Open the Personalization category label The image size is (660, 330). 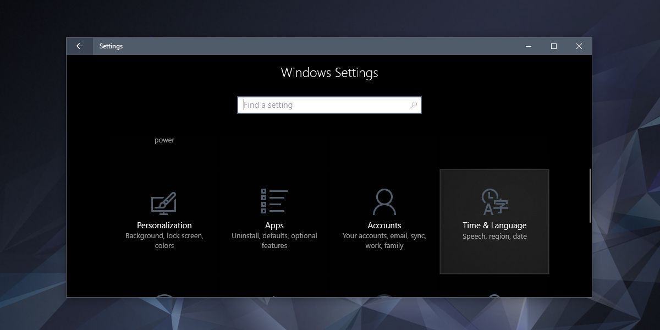click(164, 226)
